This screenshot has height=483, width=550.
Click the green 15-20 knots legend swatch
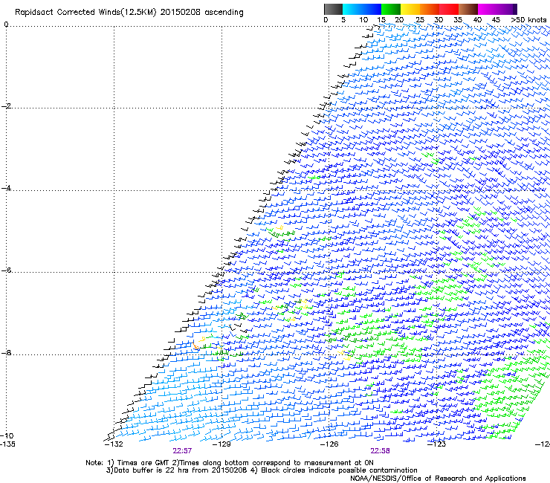391,9
